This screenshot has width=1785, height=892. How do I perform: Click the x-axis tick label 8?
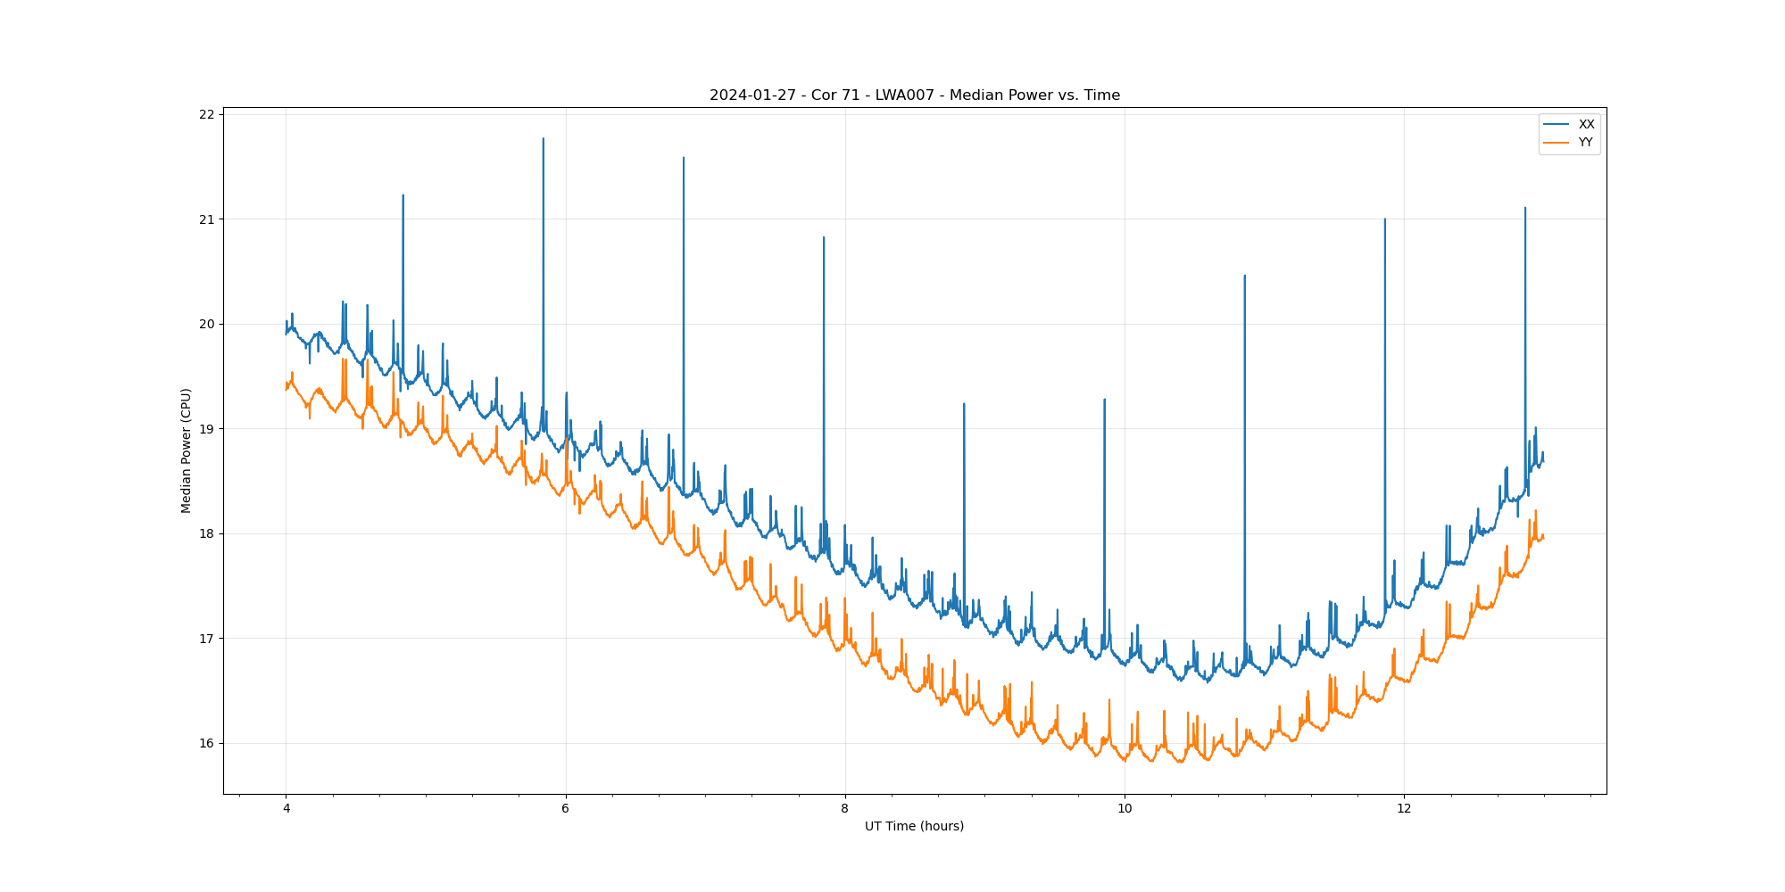click(844, 809)
